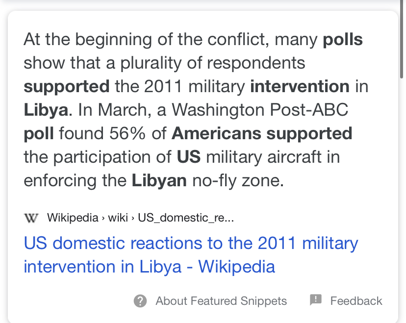
Task: Click the bold word polls in snippet
Action: pyautogui.click(x=343, y=40)
